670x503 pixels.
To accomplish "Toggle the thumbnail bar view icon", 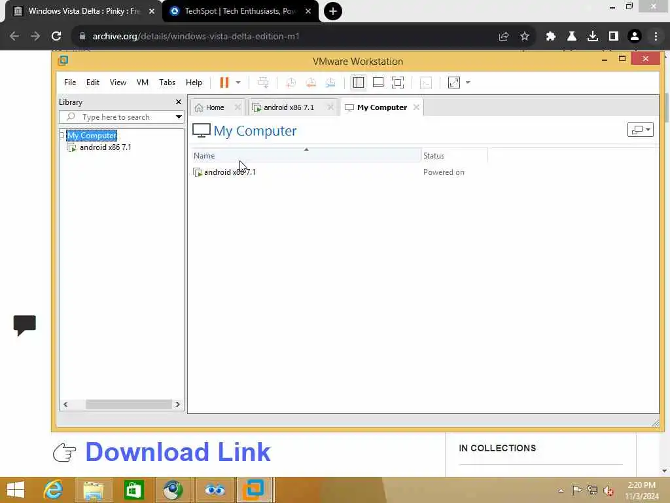I will (x=378, y=83).
